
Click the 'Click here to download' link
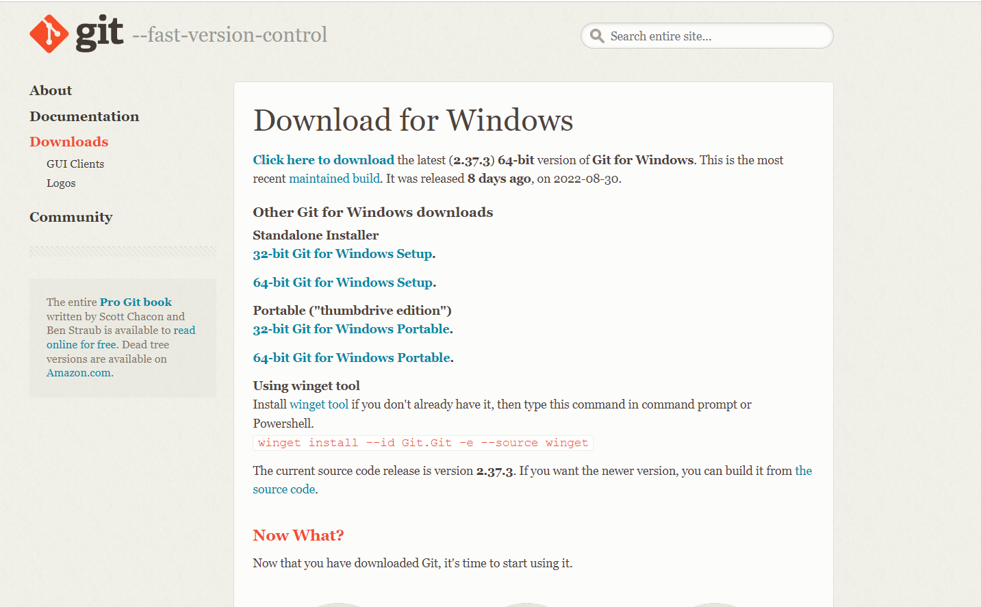point(324,160)
